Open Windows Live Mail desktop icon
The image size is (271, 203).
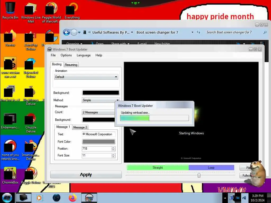coord(31,12)
